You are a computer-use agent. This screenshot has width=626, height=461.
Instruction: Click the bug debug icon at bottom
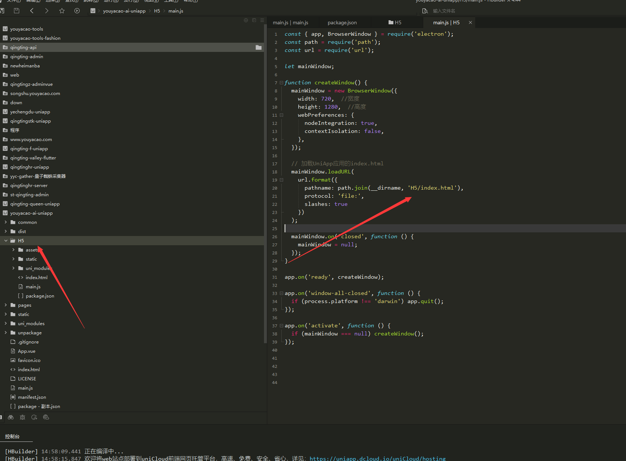point(22,417)
